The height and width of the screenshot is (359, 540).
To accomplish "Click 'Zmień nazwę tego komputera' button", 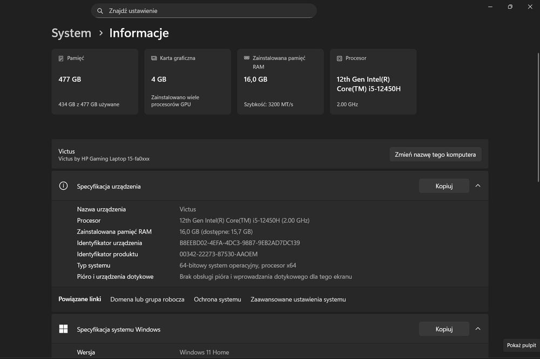I will click(435, 155).
